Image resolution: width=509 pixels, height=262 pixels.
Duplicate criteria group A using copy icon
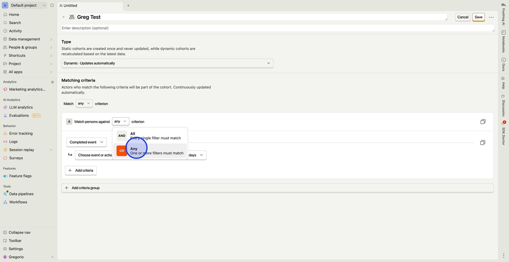coord(483,122)
